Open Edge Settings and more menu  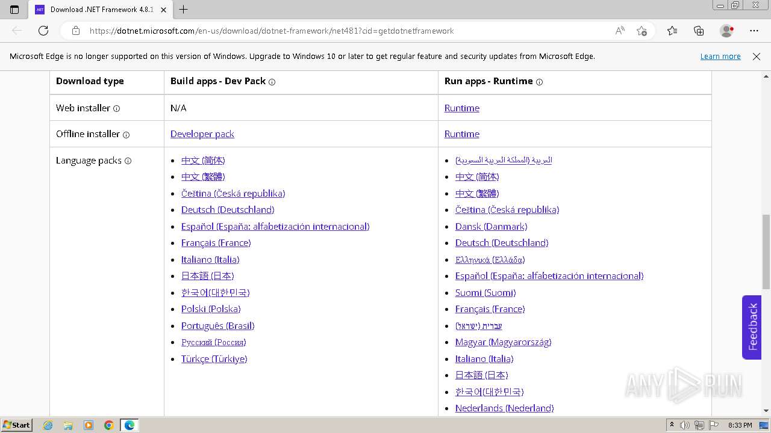pos(754,31)
